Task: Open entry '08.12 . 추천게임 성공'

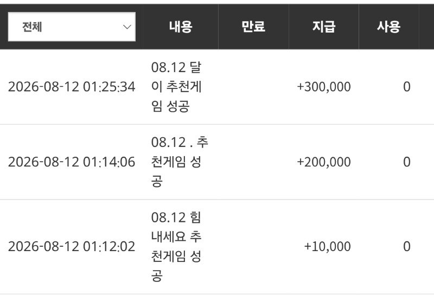Action: point(180,162)
